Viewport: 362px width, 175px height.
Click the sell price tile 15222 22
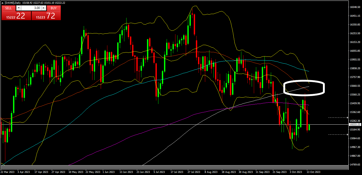click(x=16, y=16)
